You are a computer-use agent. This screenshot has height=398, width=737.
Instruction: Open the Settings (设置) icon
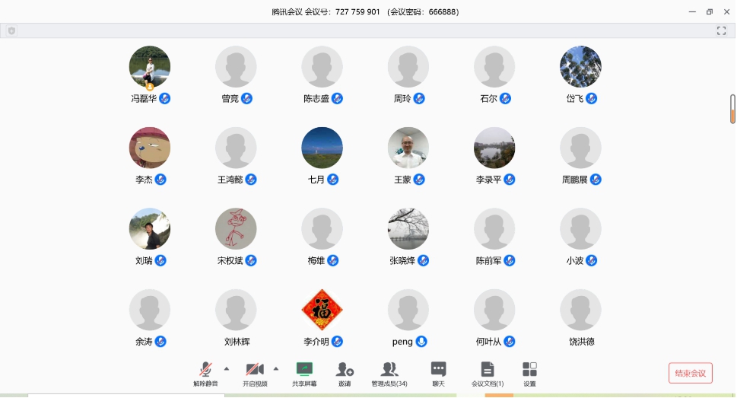coord(529,370)
